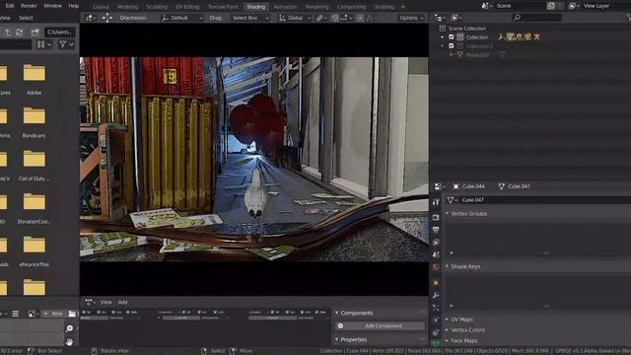Expand the Vertex Colors panel
The height and width of the screenshot is (355, 631).
click(447, 330)
